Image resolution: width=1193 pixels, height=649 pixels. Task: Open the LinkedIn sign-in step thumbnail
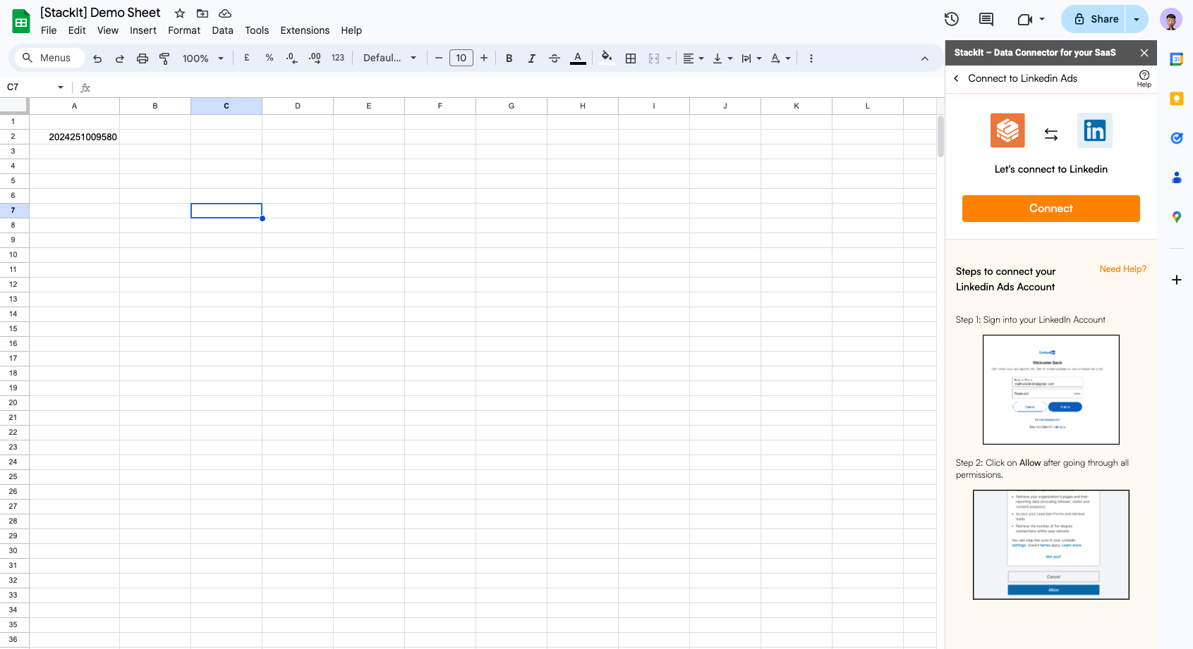[1051, 390]
